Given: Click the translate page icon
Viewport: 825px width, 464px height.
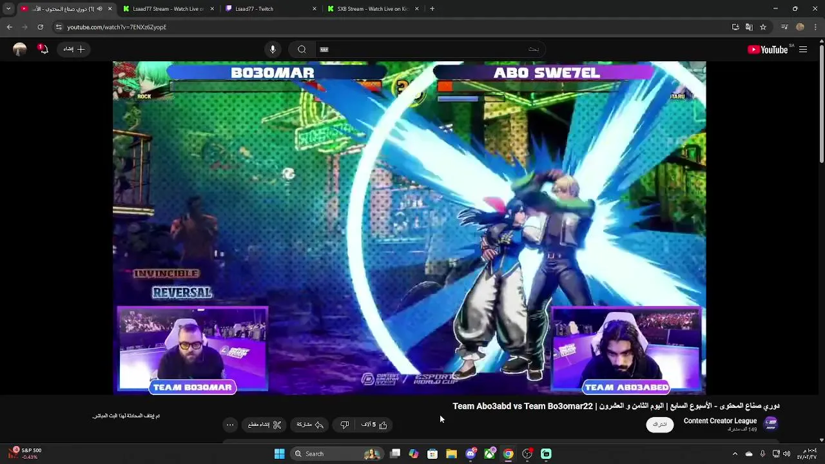Looking at the screenshot, I should pos(749,27).
